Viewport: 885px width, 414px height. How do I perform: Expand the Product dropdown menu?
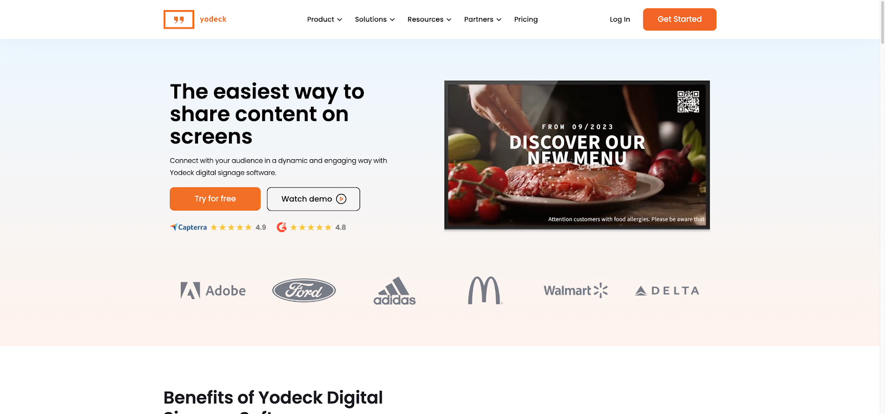[325, 19]
